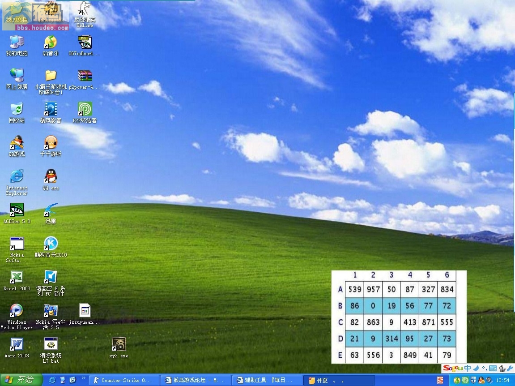Image resolution: width=515 pixels, height=386 pixels.
Task: Click table cell value 555
Action: click(x=447, y=322)
